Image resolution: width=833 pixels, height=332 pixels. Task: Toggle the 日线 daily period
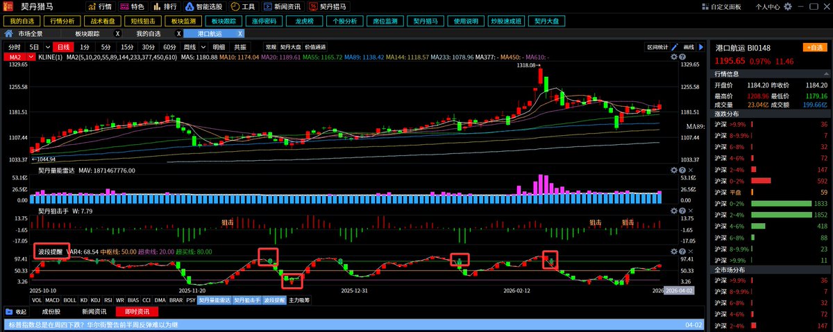point(63,47)
